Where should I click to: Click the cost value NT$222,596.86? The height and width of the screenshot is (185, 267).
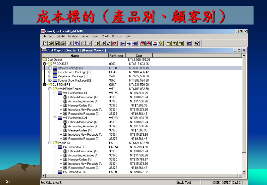[x=139, y=76]
